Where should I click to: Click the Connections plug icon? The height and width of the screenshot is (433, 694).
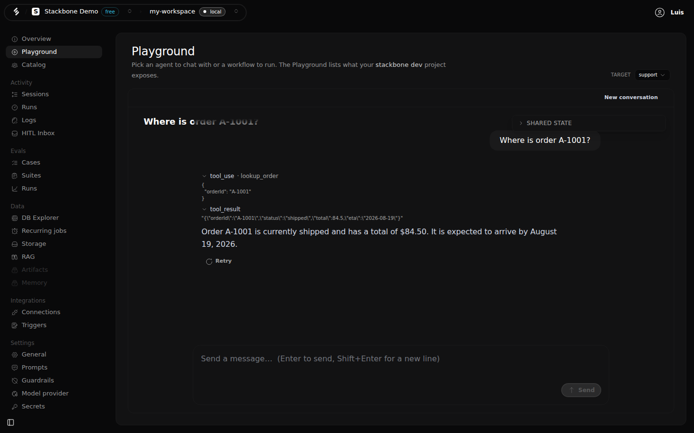pos(14,312)
